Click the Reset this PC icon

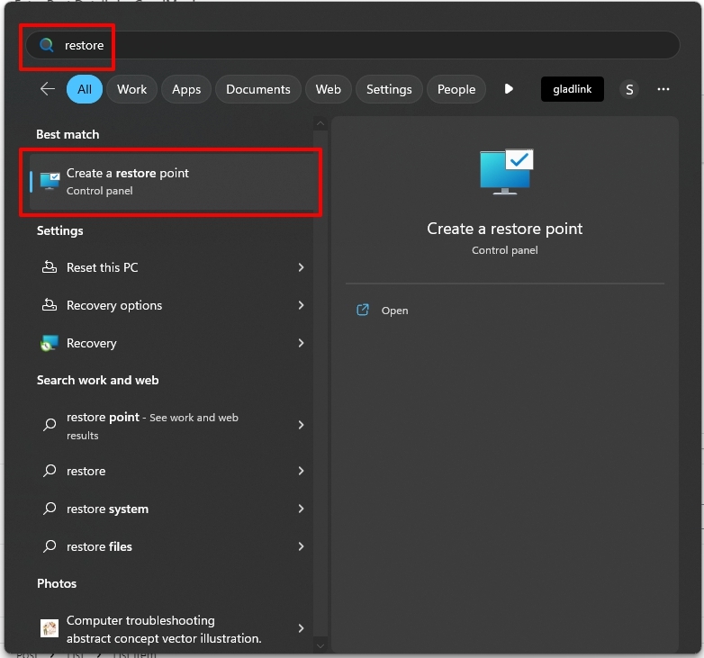[x=50, y=267]
